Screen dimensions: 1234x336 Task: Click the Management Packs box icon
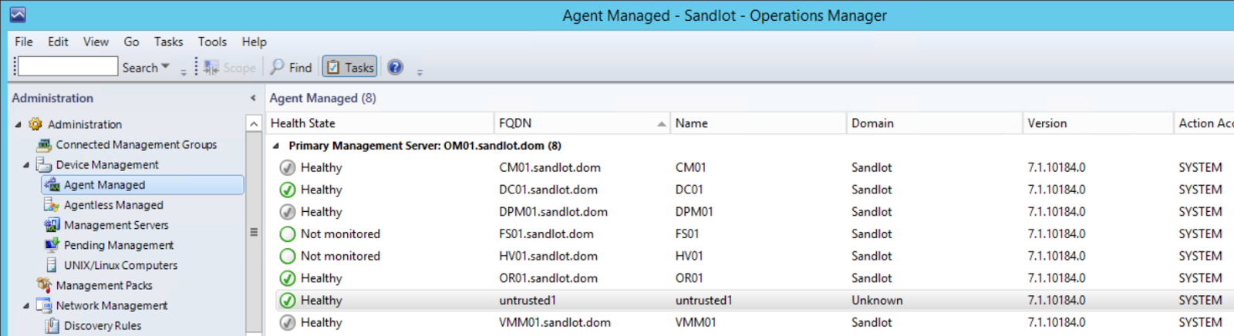tap(44, 285)
